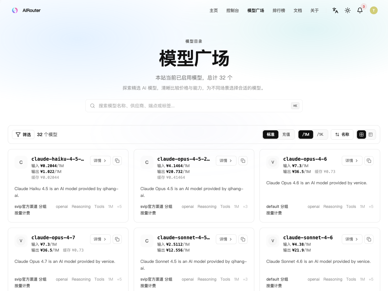Click the V avatar on claude-opus-4-6 card
This screenshot has width=388, height=291.
tap(273, 162)
